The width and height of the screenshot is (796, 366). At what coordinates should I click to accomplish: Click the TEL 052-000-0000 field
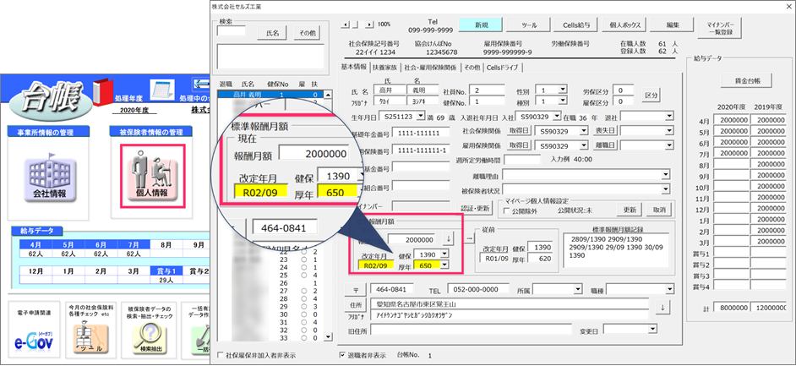pos(478,289)
